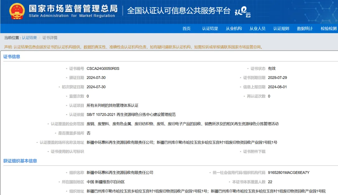Click the 证书使用的认可标识 label
Screen dimensions: 338x195
click(67, 152)
